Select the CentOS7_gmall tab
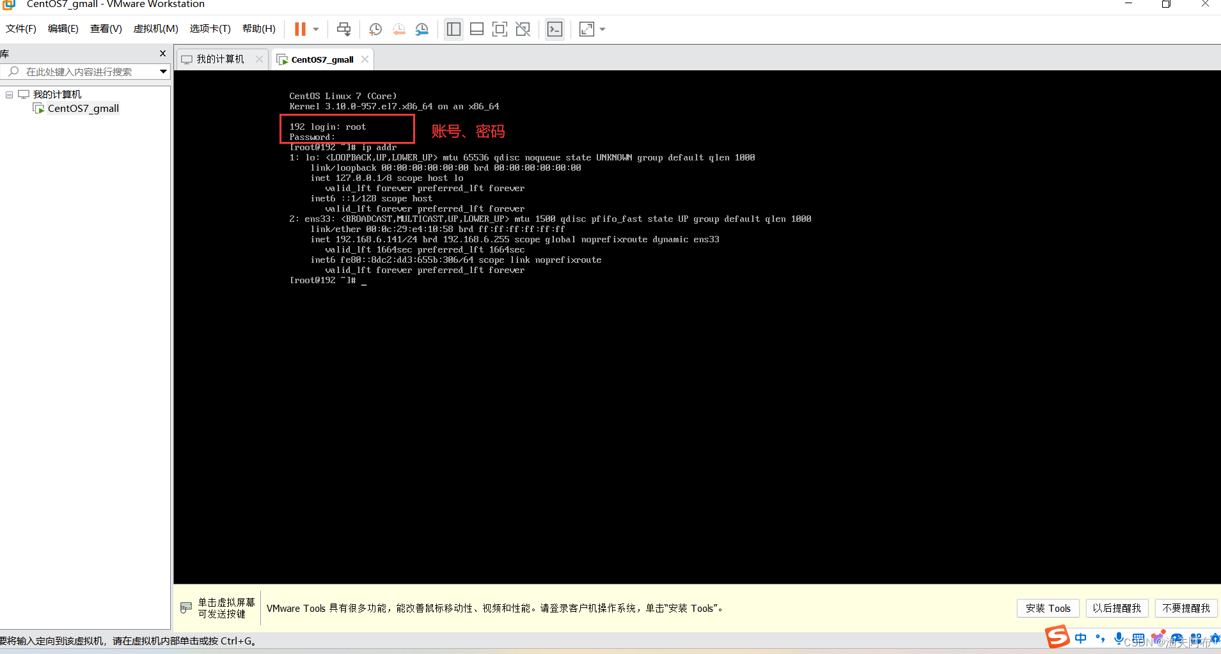Image resolution: width=1221 pixels, height=654 pixels. pos(322,59)
